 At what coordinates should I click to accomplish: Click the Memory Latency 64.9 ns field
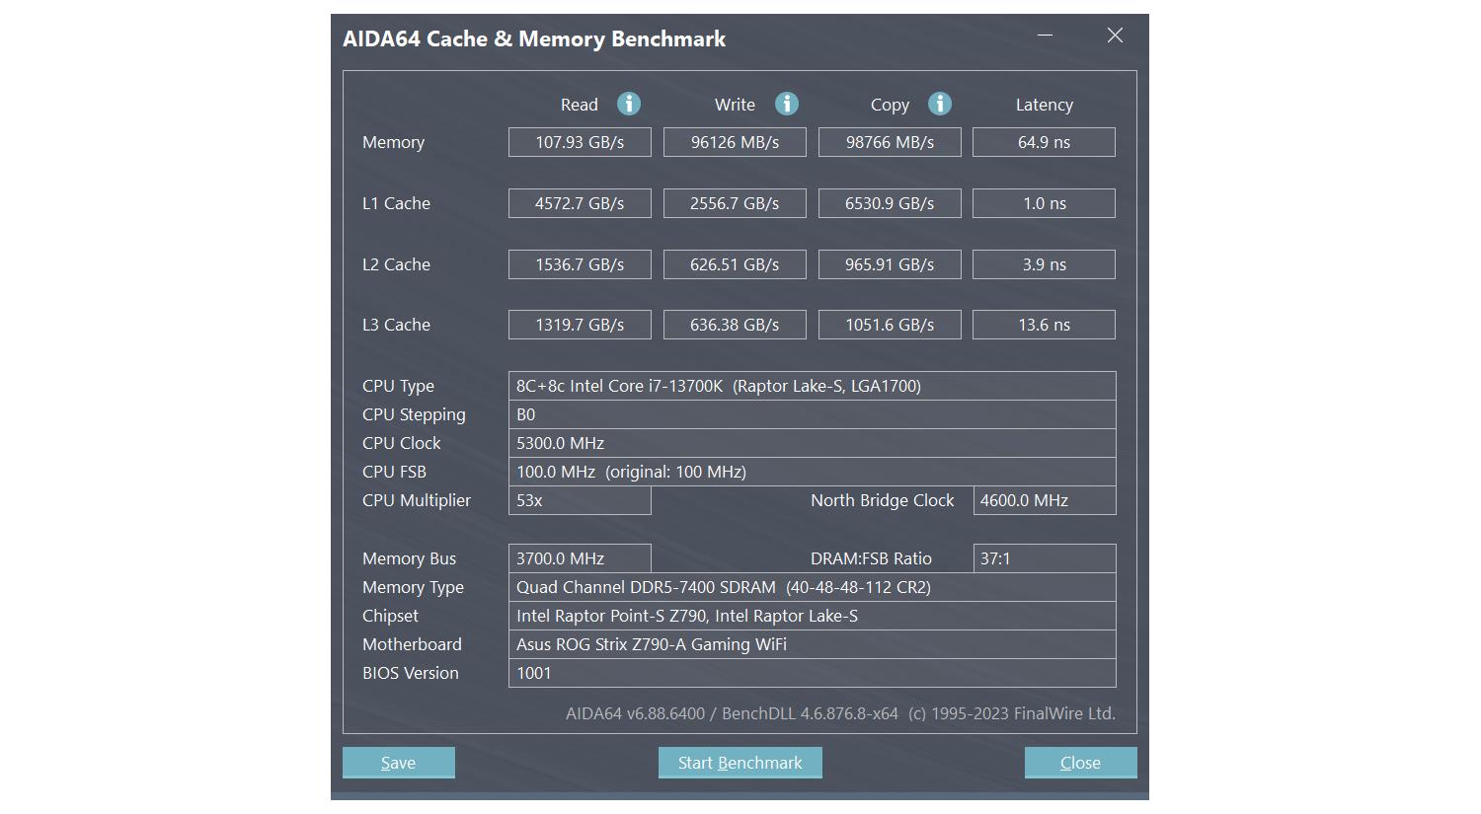click(1044, 142)
